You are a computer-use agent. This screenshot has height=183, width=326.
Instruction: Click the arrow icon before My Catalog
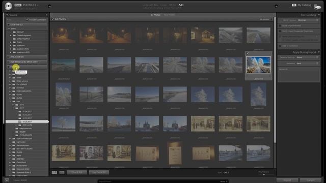click(276, 6)
